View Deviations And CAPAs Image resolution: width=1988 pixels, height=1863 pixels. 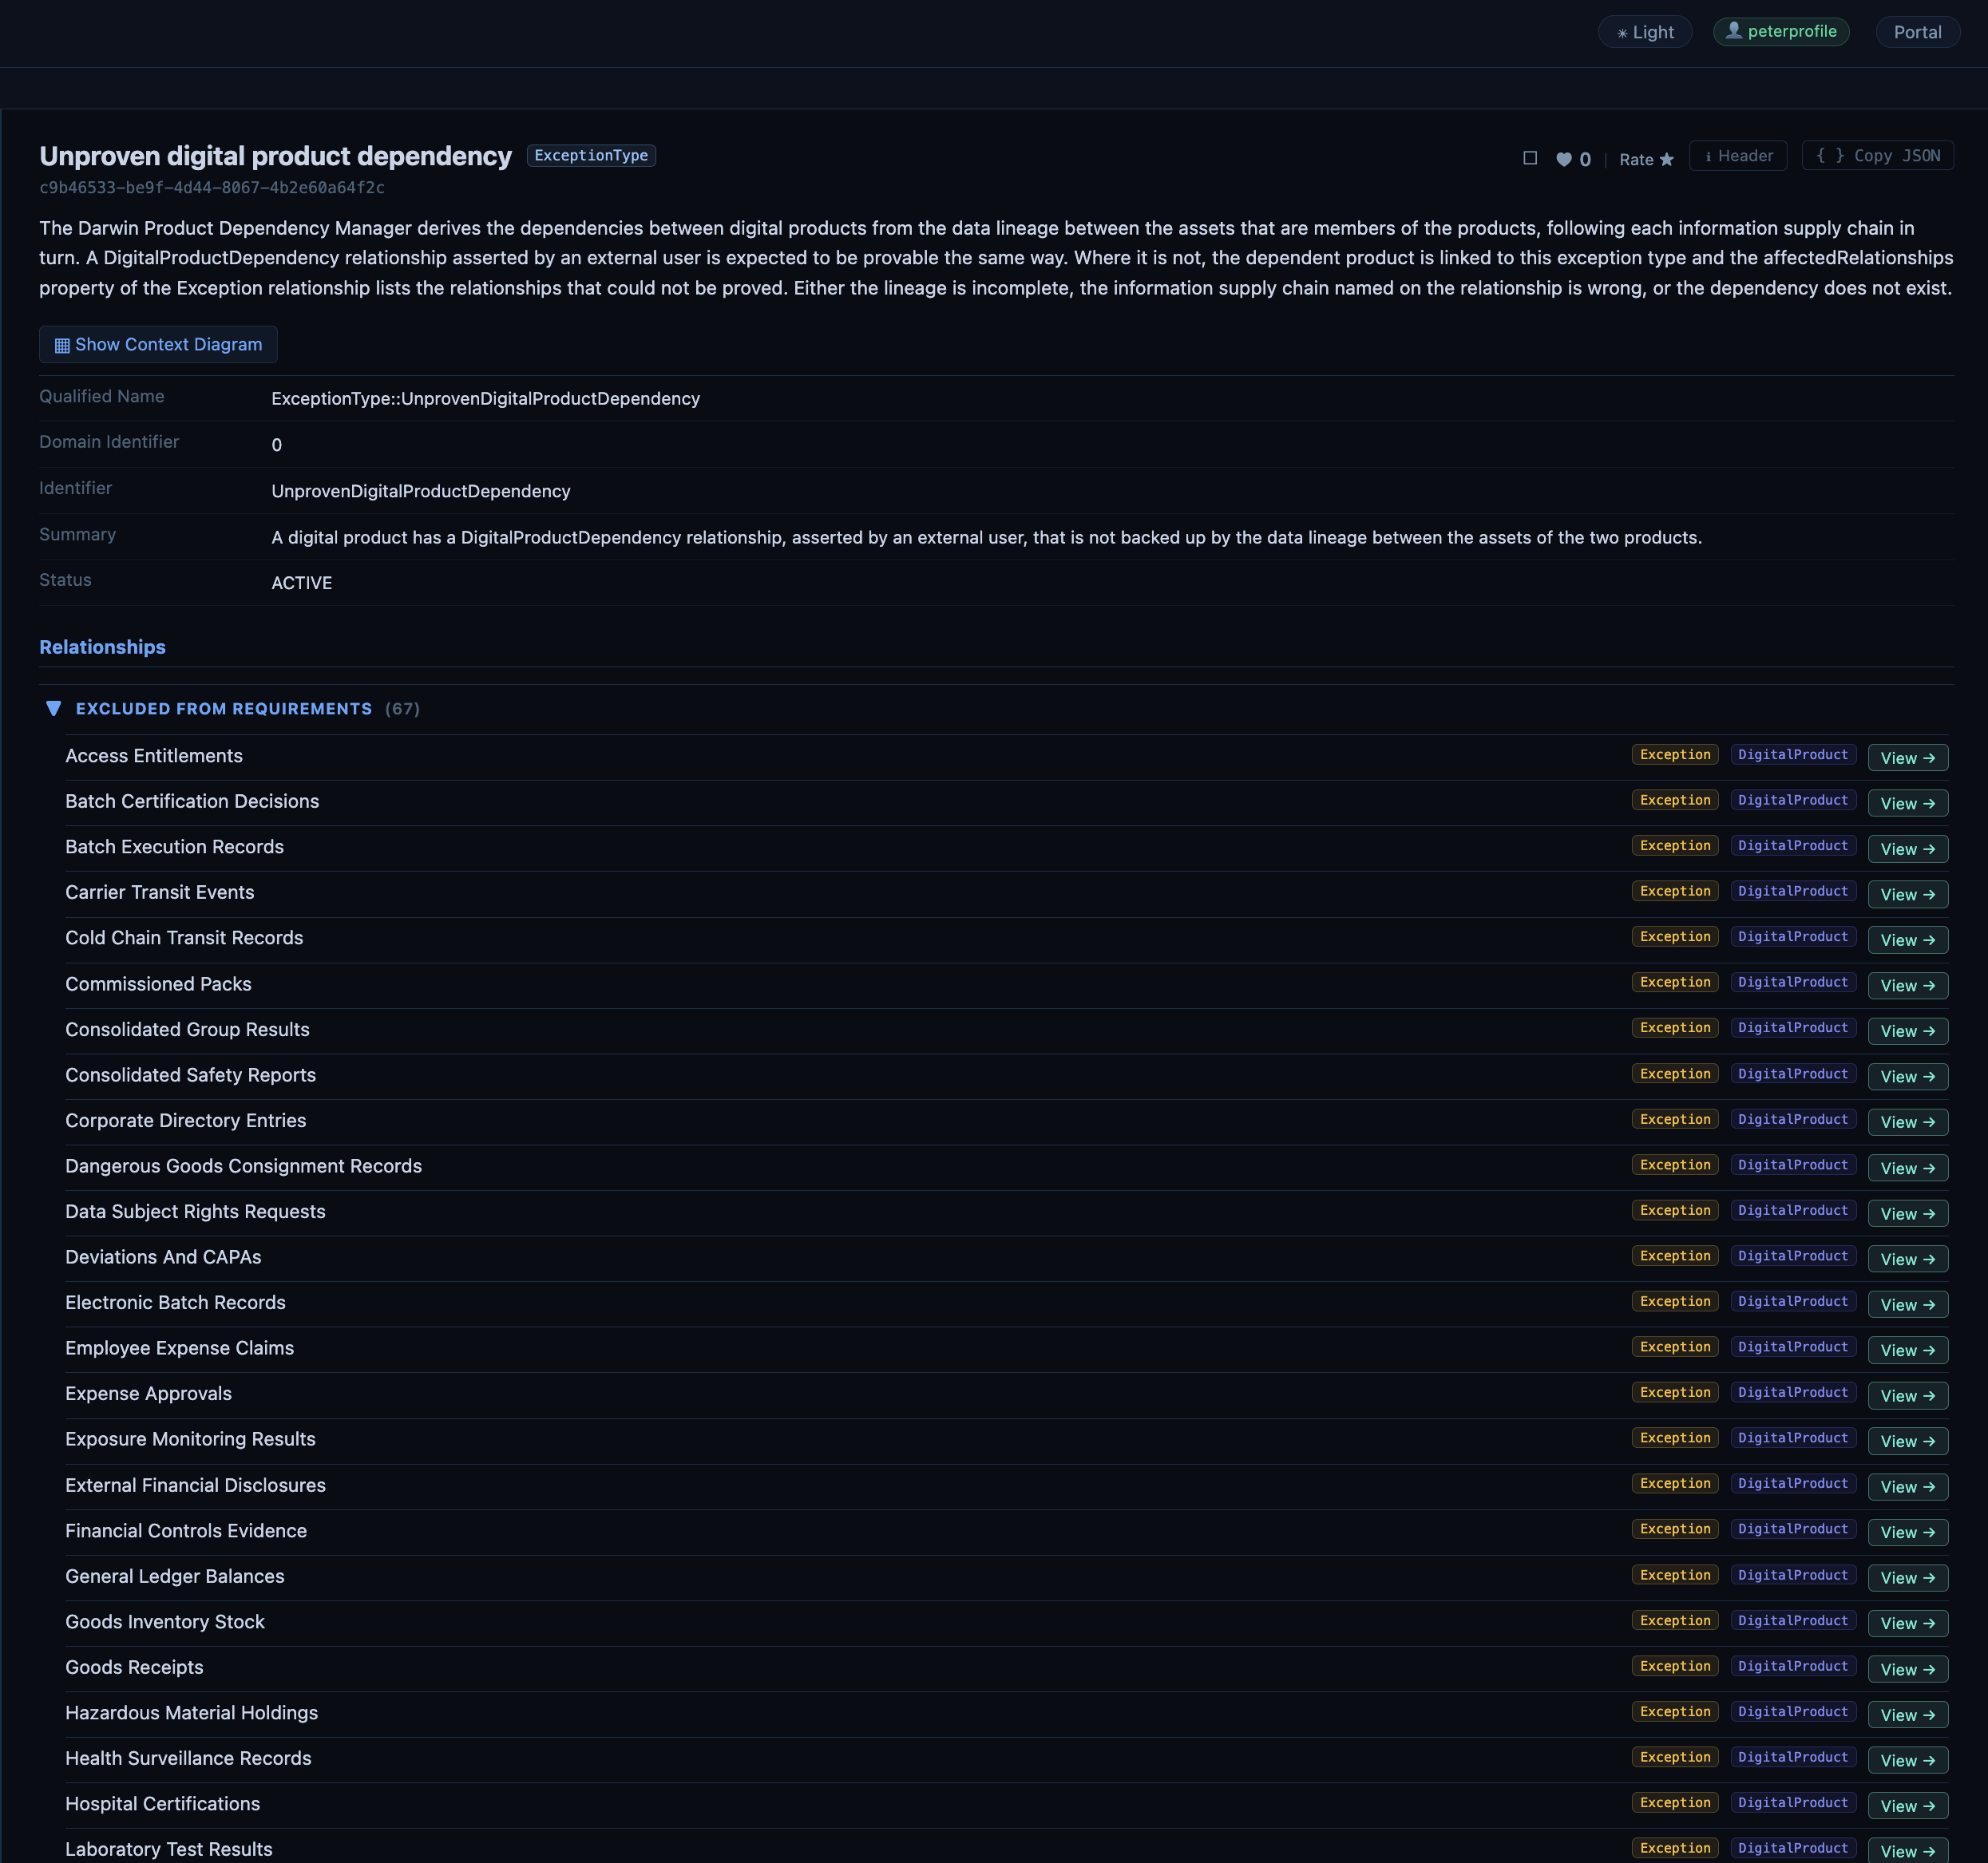point(1907,1259)
